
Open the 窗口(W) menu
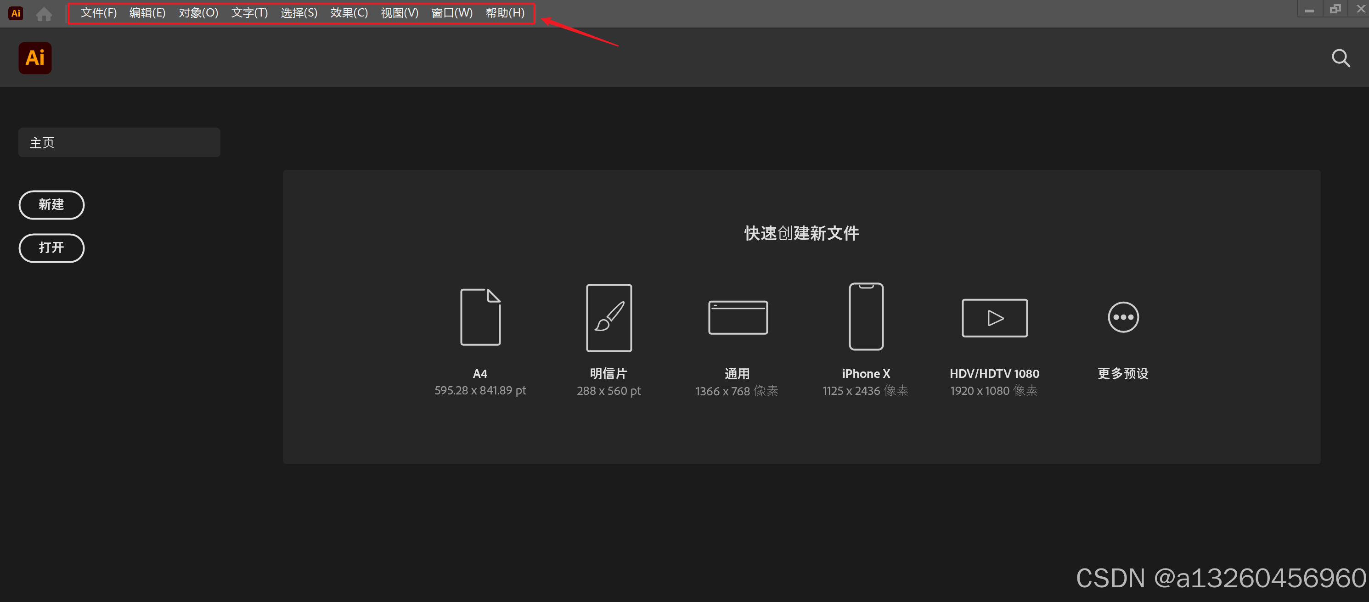pyautogui.click(x=452, y=13)
